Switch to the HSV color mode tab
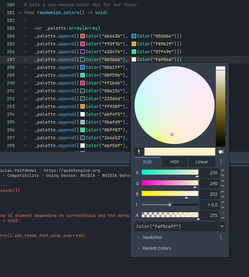 tap(175, 162)
